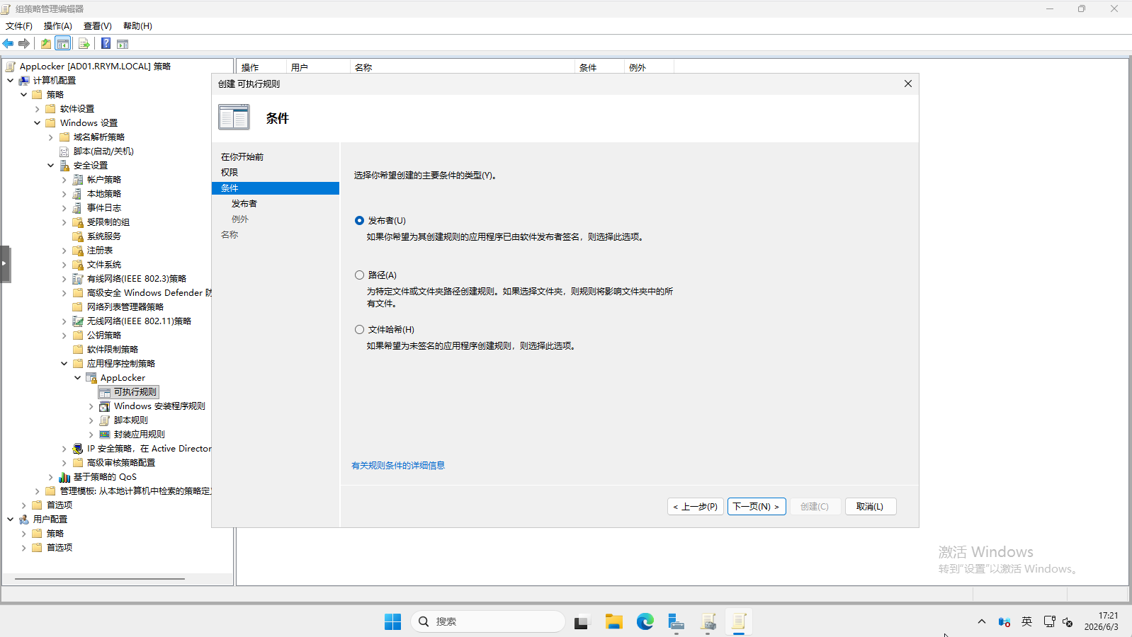Open the 操作(A) menu
Image resolution: width=1132 pixels, height=637 pixels.
[x=58, y=26]
